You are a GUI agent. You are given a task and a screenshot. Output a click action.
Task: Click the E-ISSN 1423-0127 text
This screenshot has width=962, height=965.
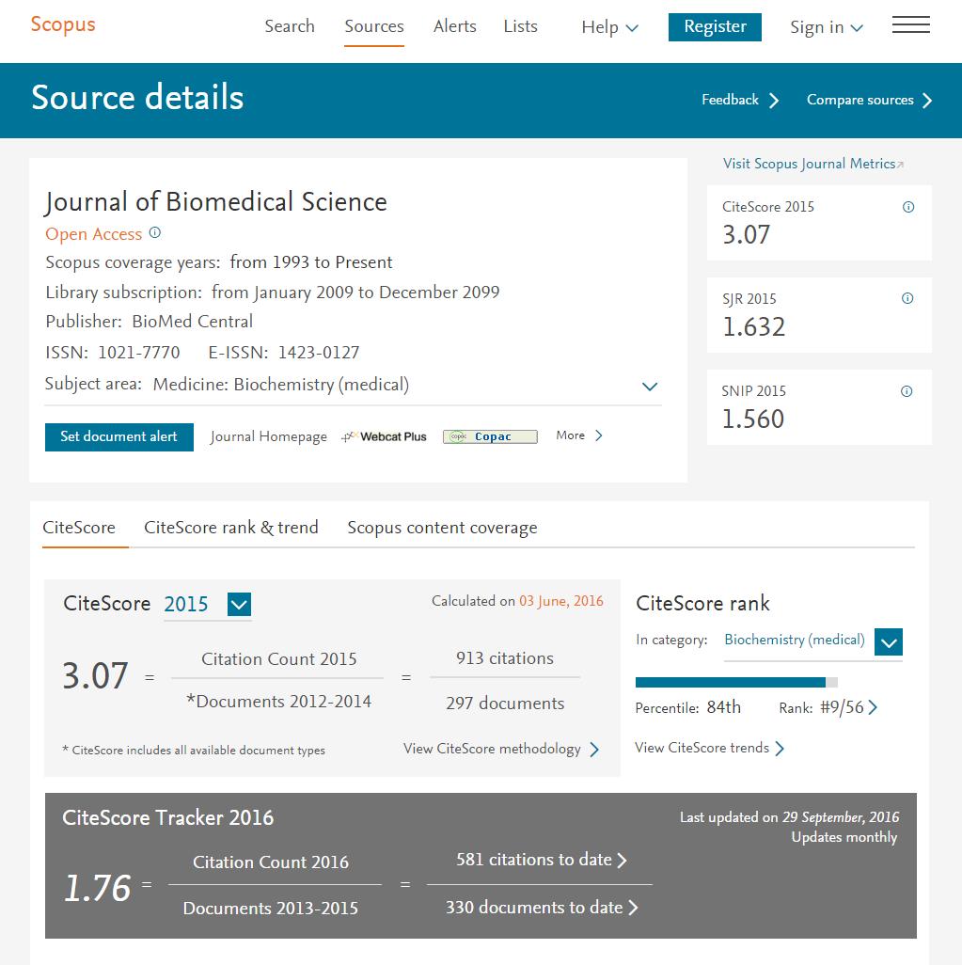[x=284, y=353]
